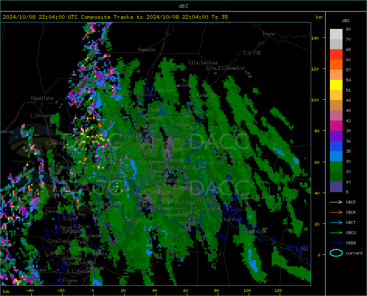367x296 pixels.
Task: Click the '140' tick on vertical km axis
Action: 315,38
